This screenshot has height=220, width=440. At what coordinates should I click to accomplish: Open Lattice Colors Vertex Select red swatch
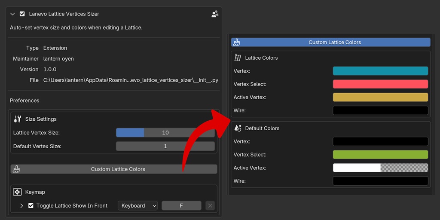pos(380,84)
